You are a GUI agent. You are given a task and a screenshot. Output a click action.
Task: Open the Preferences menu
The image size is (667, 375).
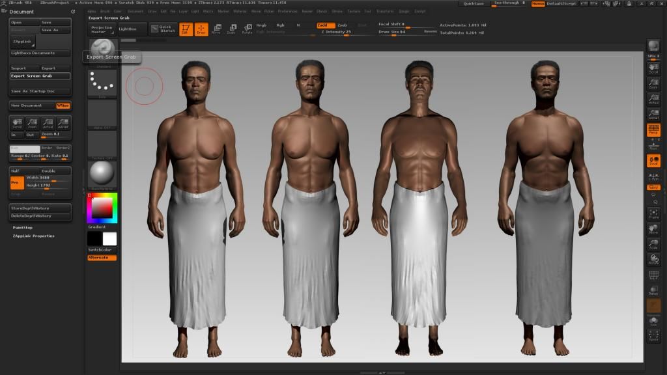tap(287, 12)
